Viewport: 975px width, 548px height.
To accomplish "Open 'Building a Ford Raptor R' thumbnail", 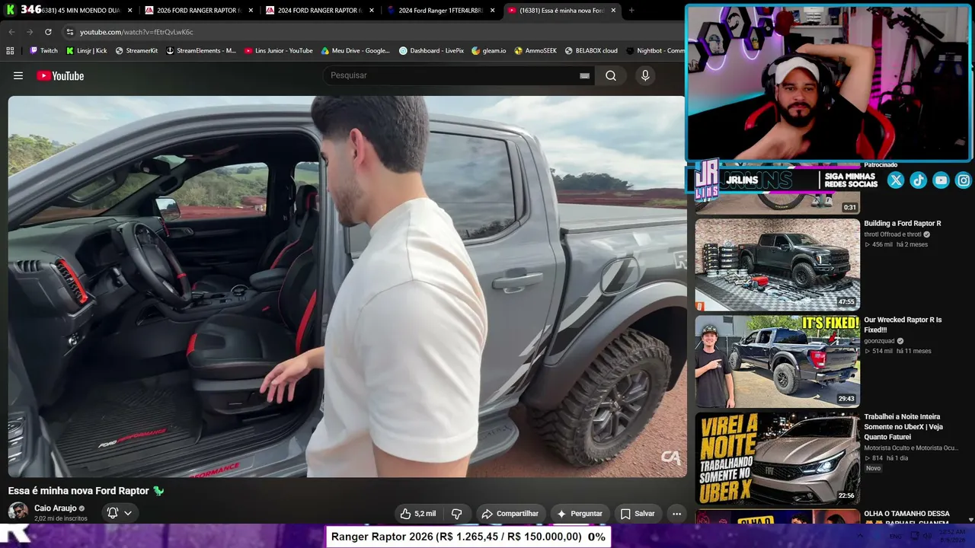I will tap(777, 265).
